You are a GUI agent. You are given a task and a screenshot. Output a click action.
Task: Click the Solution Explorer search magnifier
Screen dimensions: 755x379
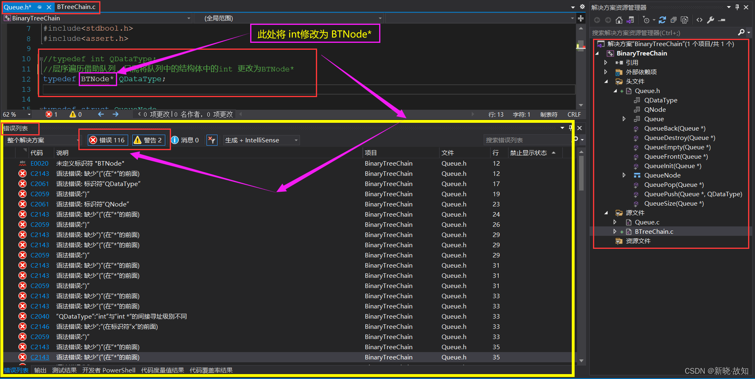pyautogui.click(x=742, y=33)
